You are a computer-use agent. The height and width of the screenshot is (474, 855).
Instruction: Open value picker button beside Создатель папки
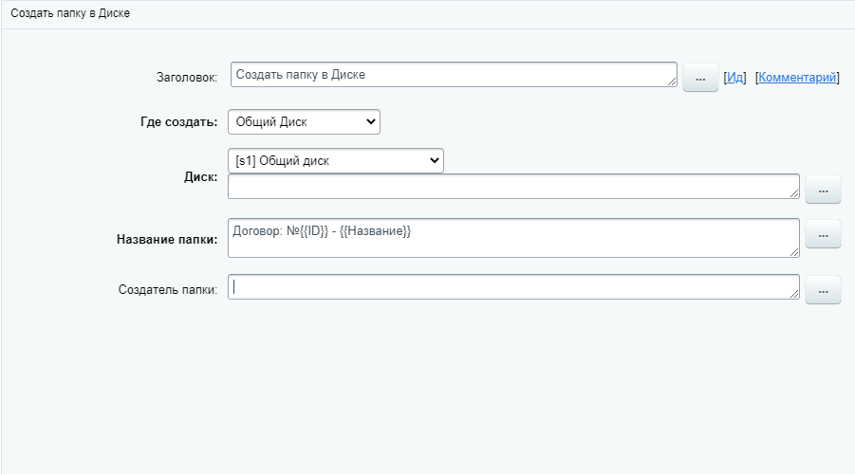[x=823, y=290]
